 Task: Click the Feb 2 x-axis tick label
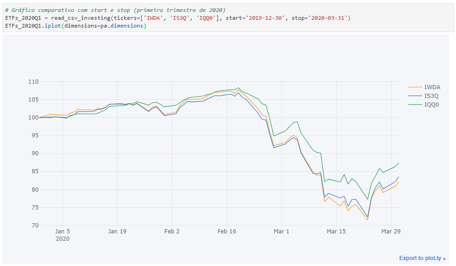point(172,232)
